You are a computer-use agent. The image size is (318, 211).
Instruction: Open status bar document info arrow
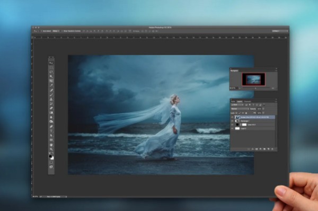pos(66,197)
